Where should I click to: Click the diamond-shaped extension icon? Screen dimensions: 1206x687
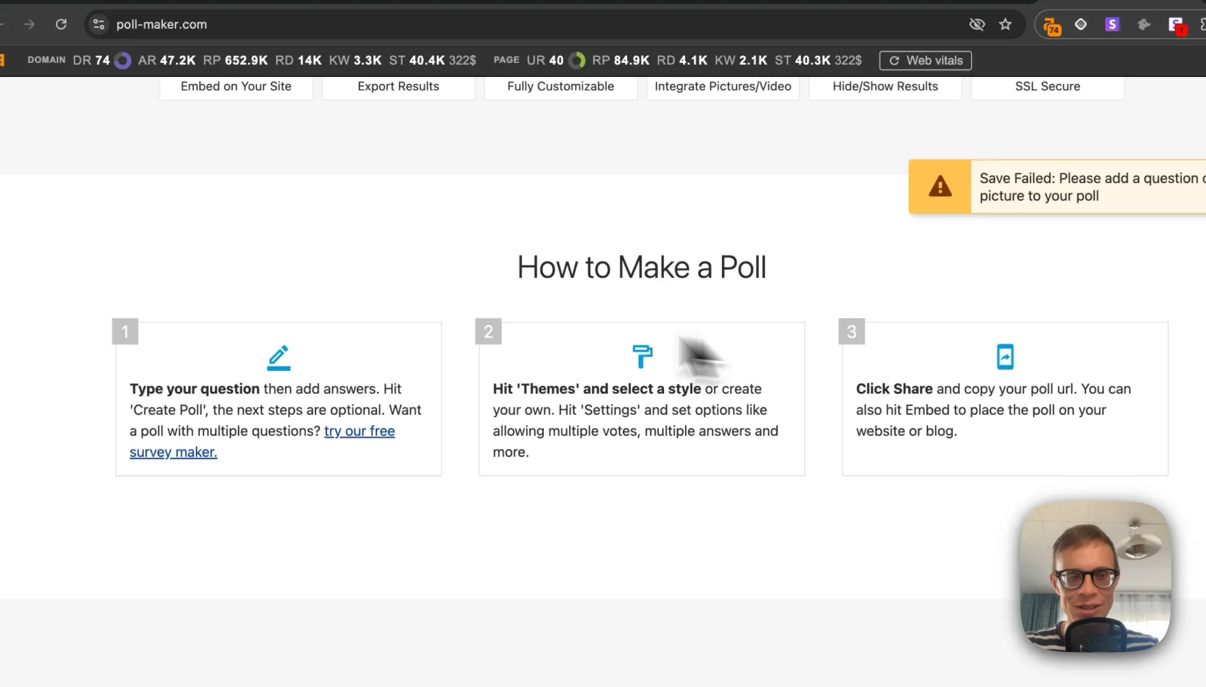coord(1081,24)
